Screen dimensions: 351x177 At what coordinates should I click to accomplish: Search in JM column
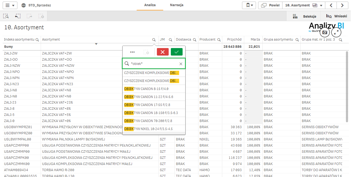coord(171,40)
